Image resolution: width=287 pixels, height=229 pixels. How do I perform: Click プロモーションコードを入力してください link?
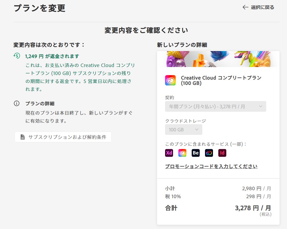pos(211,166)
